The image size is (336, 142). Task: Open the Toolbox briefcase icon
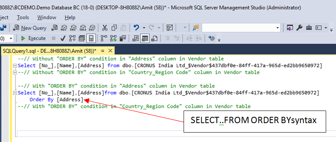click(x=309, y=28)
